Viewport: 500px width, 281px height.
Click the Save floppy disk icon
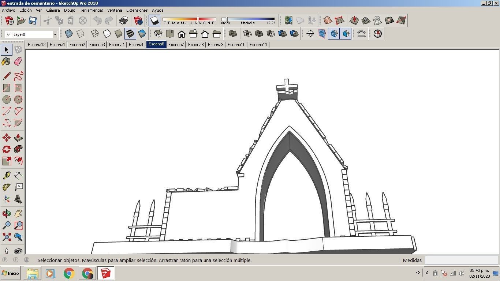33,20
